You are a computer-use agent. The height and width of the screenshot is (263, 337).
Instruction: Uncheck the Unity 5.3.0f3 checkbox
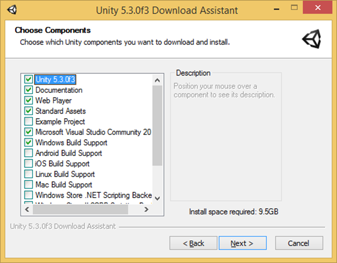click(28, 79)
